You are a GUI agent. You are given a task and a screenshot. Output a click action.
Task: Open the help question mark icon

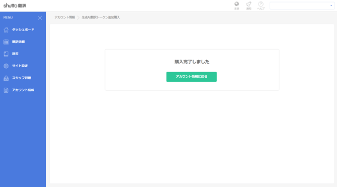[261, 4]
